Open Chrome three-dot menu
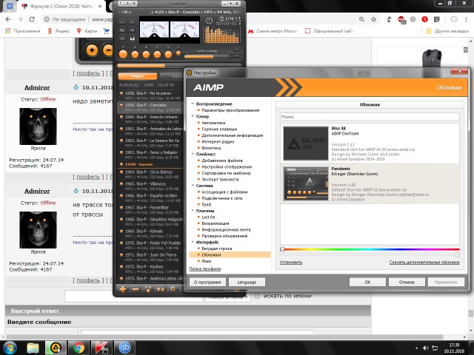Image resolution: width=474 pixels, height=355 pixels. [x=466, y=19]
